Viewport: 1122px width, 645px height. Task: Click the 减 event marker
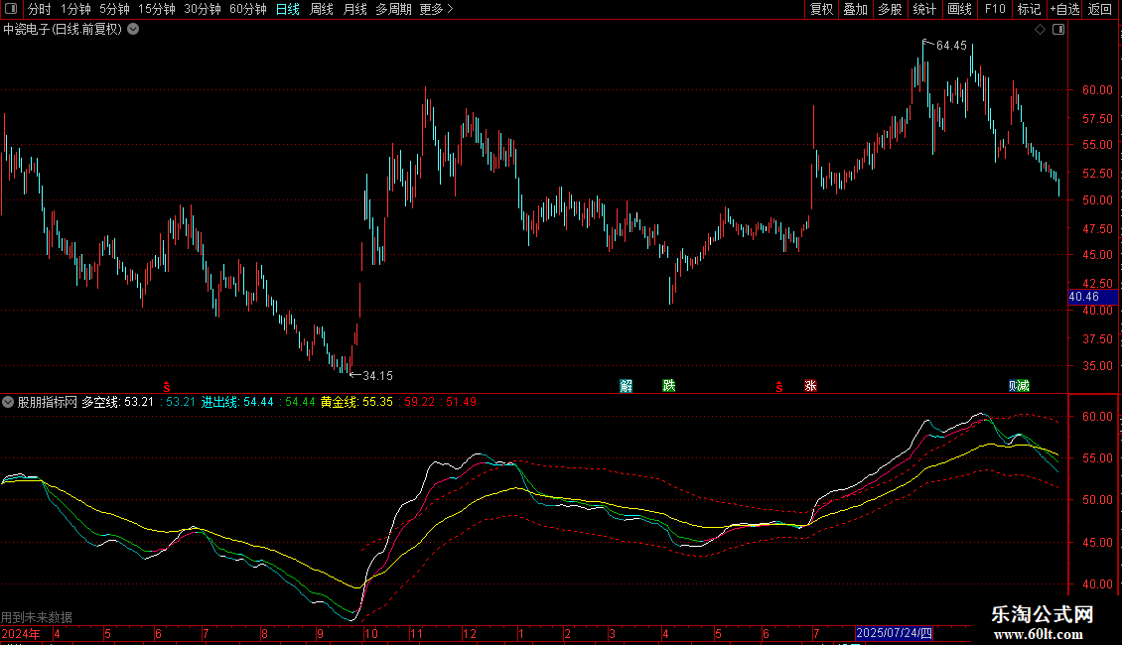pos(1024,386)
